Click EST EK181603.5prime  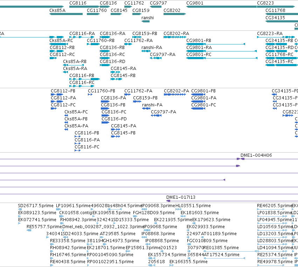point(200,213)
